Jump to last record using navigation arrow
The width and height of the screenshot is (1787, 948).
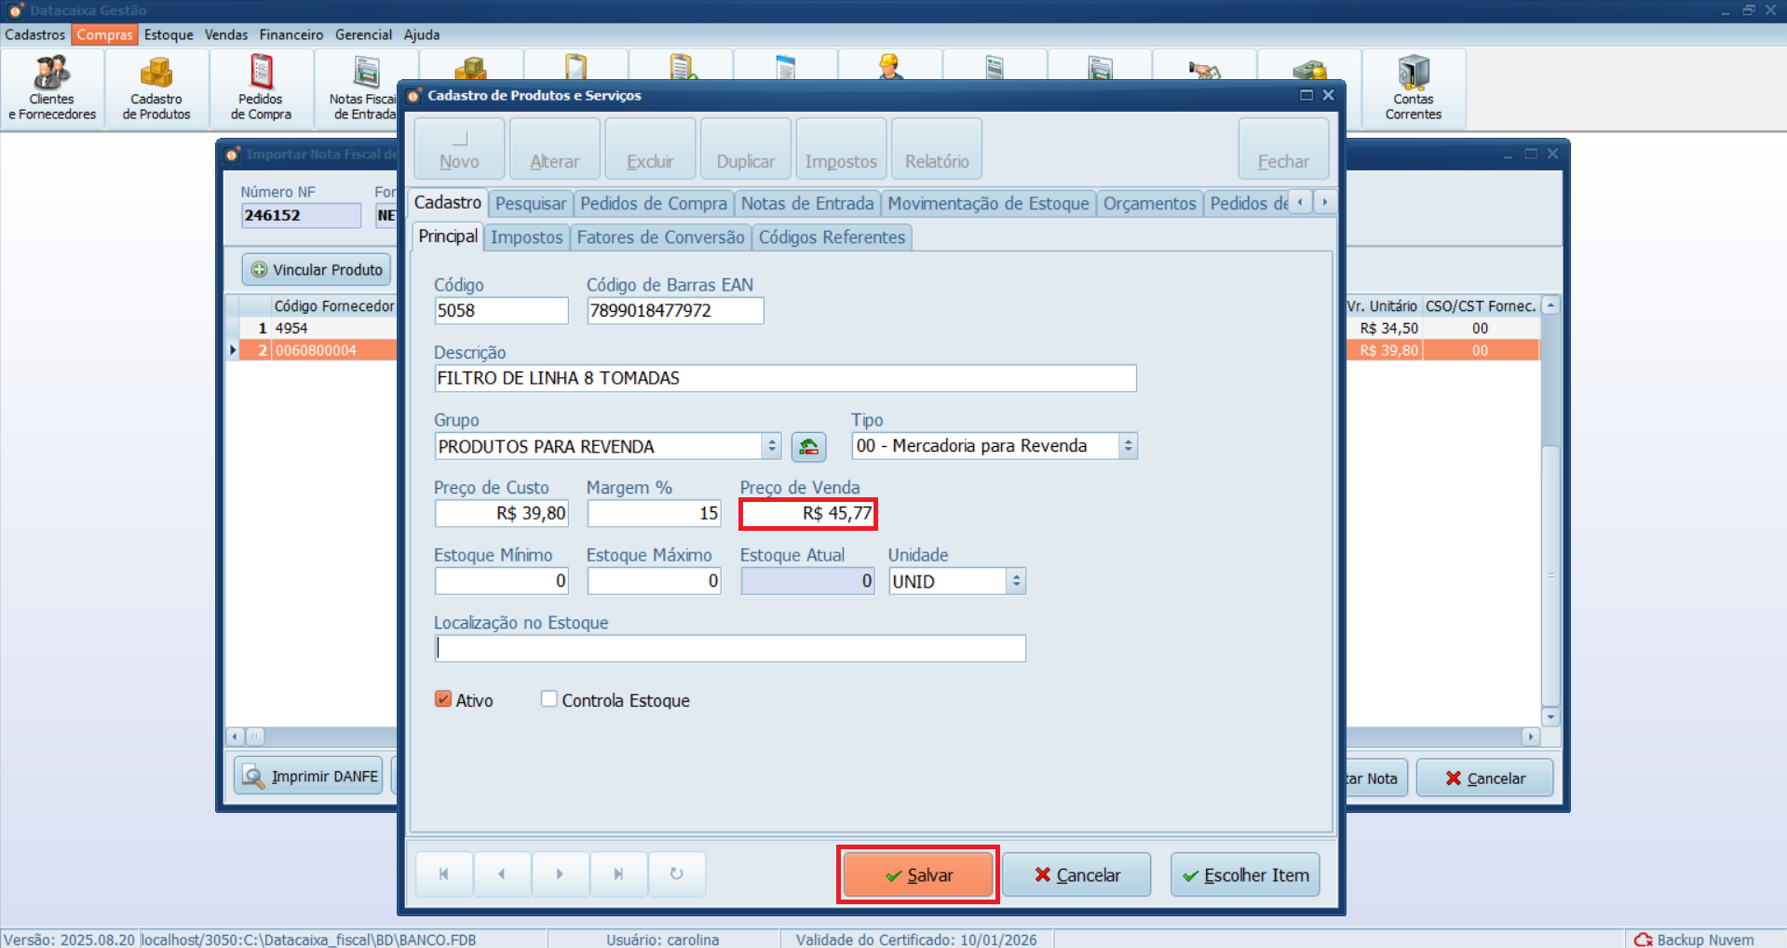pyautogui.click(x=618, y=874)
